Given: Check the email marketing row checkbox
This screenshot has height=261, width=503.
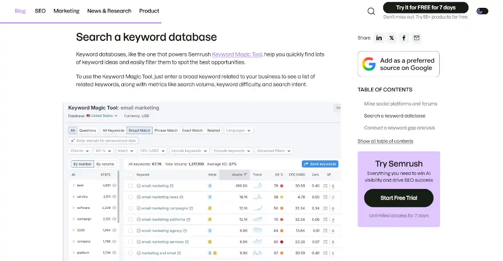Looking at the screenshot, I should coord(131,186).
